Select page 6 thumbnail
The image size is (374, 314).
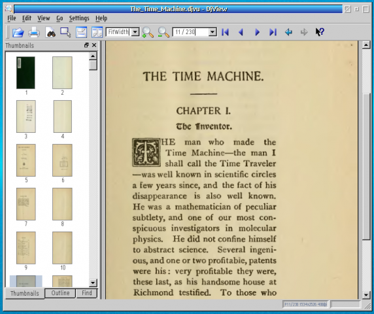62,160
